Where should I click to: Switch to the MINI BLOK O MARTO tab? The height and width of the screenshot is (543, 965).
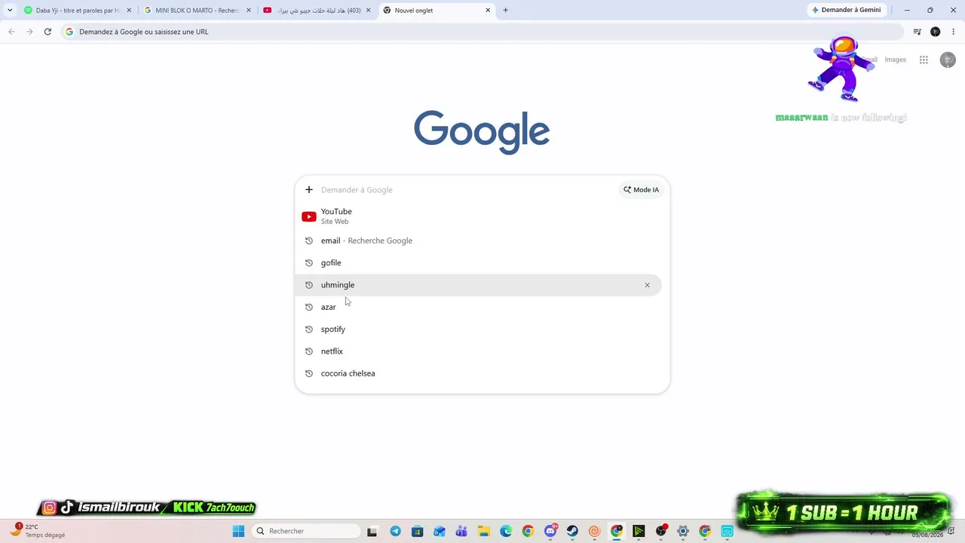click(197, 11)
